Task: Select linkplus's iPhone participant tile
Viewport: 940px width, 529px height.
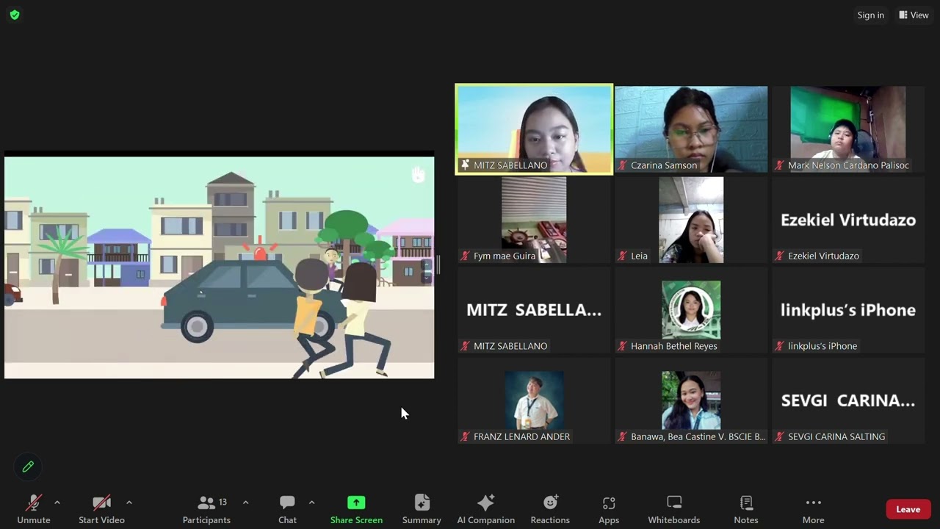Action: coord(848,310)
